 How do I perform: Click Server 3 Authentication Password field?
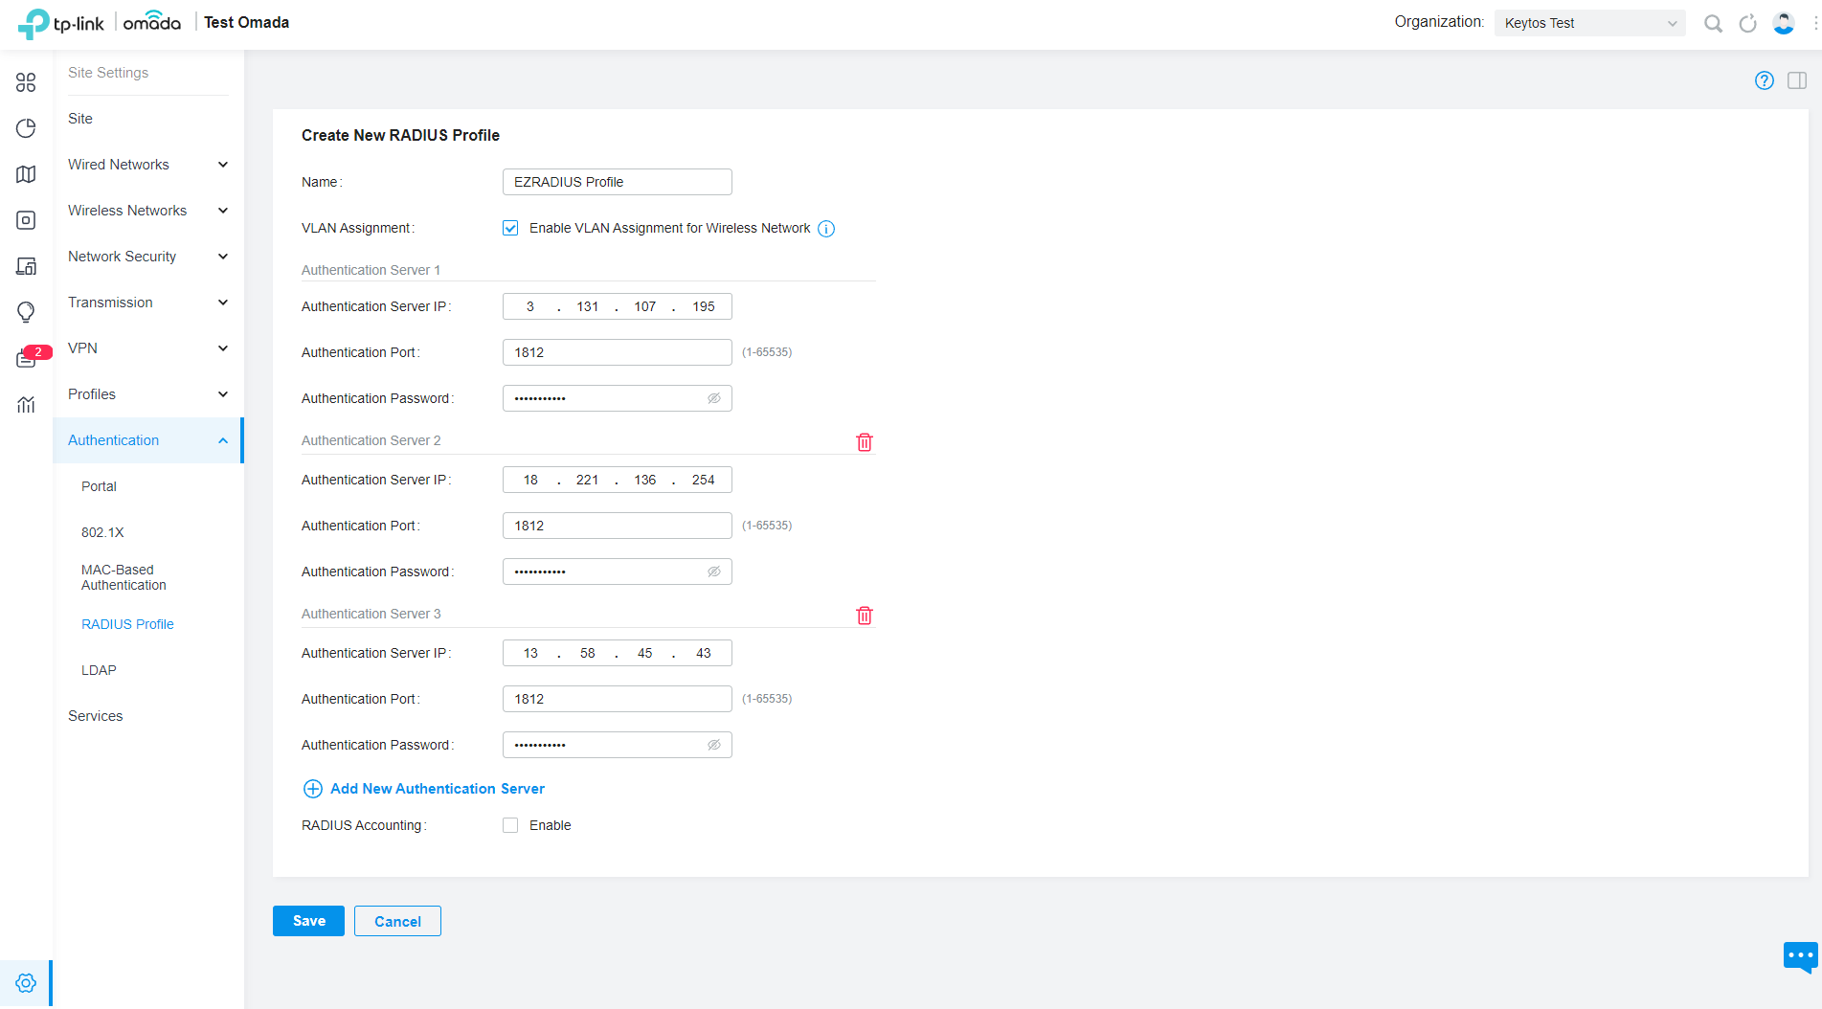coord(618,745)
